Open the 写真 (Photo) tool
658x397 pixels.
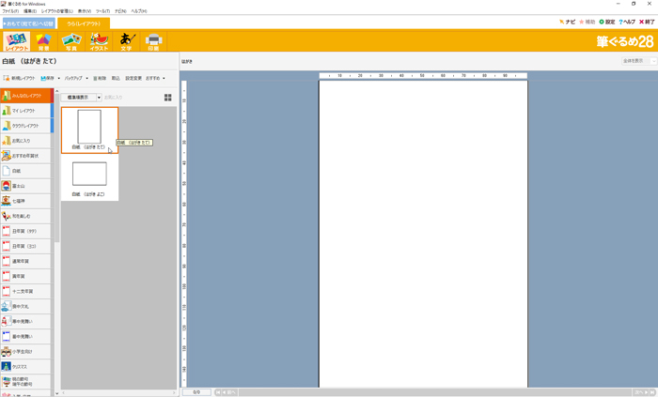(70, 40)
